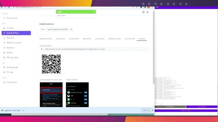Copy the token with the copy icon
218x122 pixels.
tap(71, 29)
